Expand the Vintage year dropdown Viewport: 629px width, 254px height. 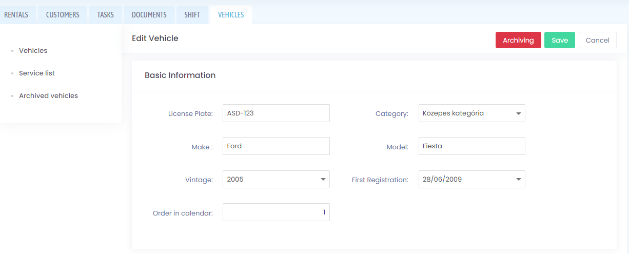[276, 179]
